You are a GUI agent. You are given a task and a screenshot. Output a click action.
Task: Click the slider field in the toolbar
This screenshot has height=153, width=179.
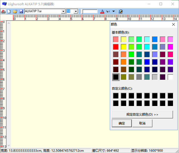pos(90,11)
